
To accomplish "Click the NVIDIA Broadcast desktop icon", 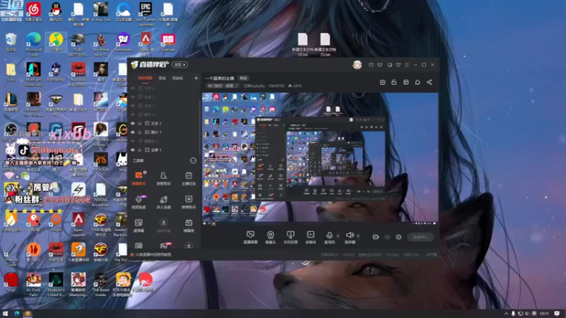I will (100, 195).
